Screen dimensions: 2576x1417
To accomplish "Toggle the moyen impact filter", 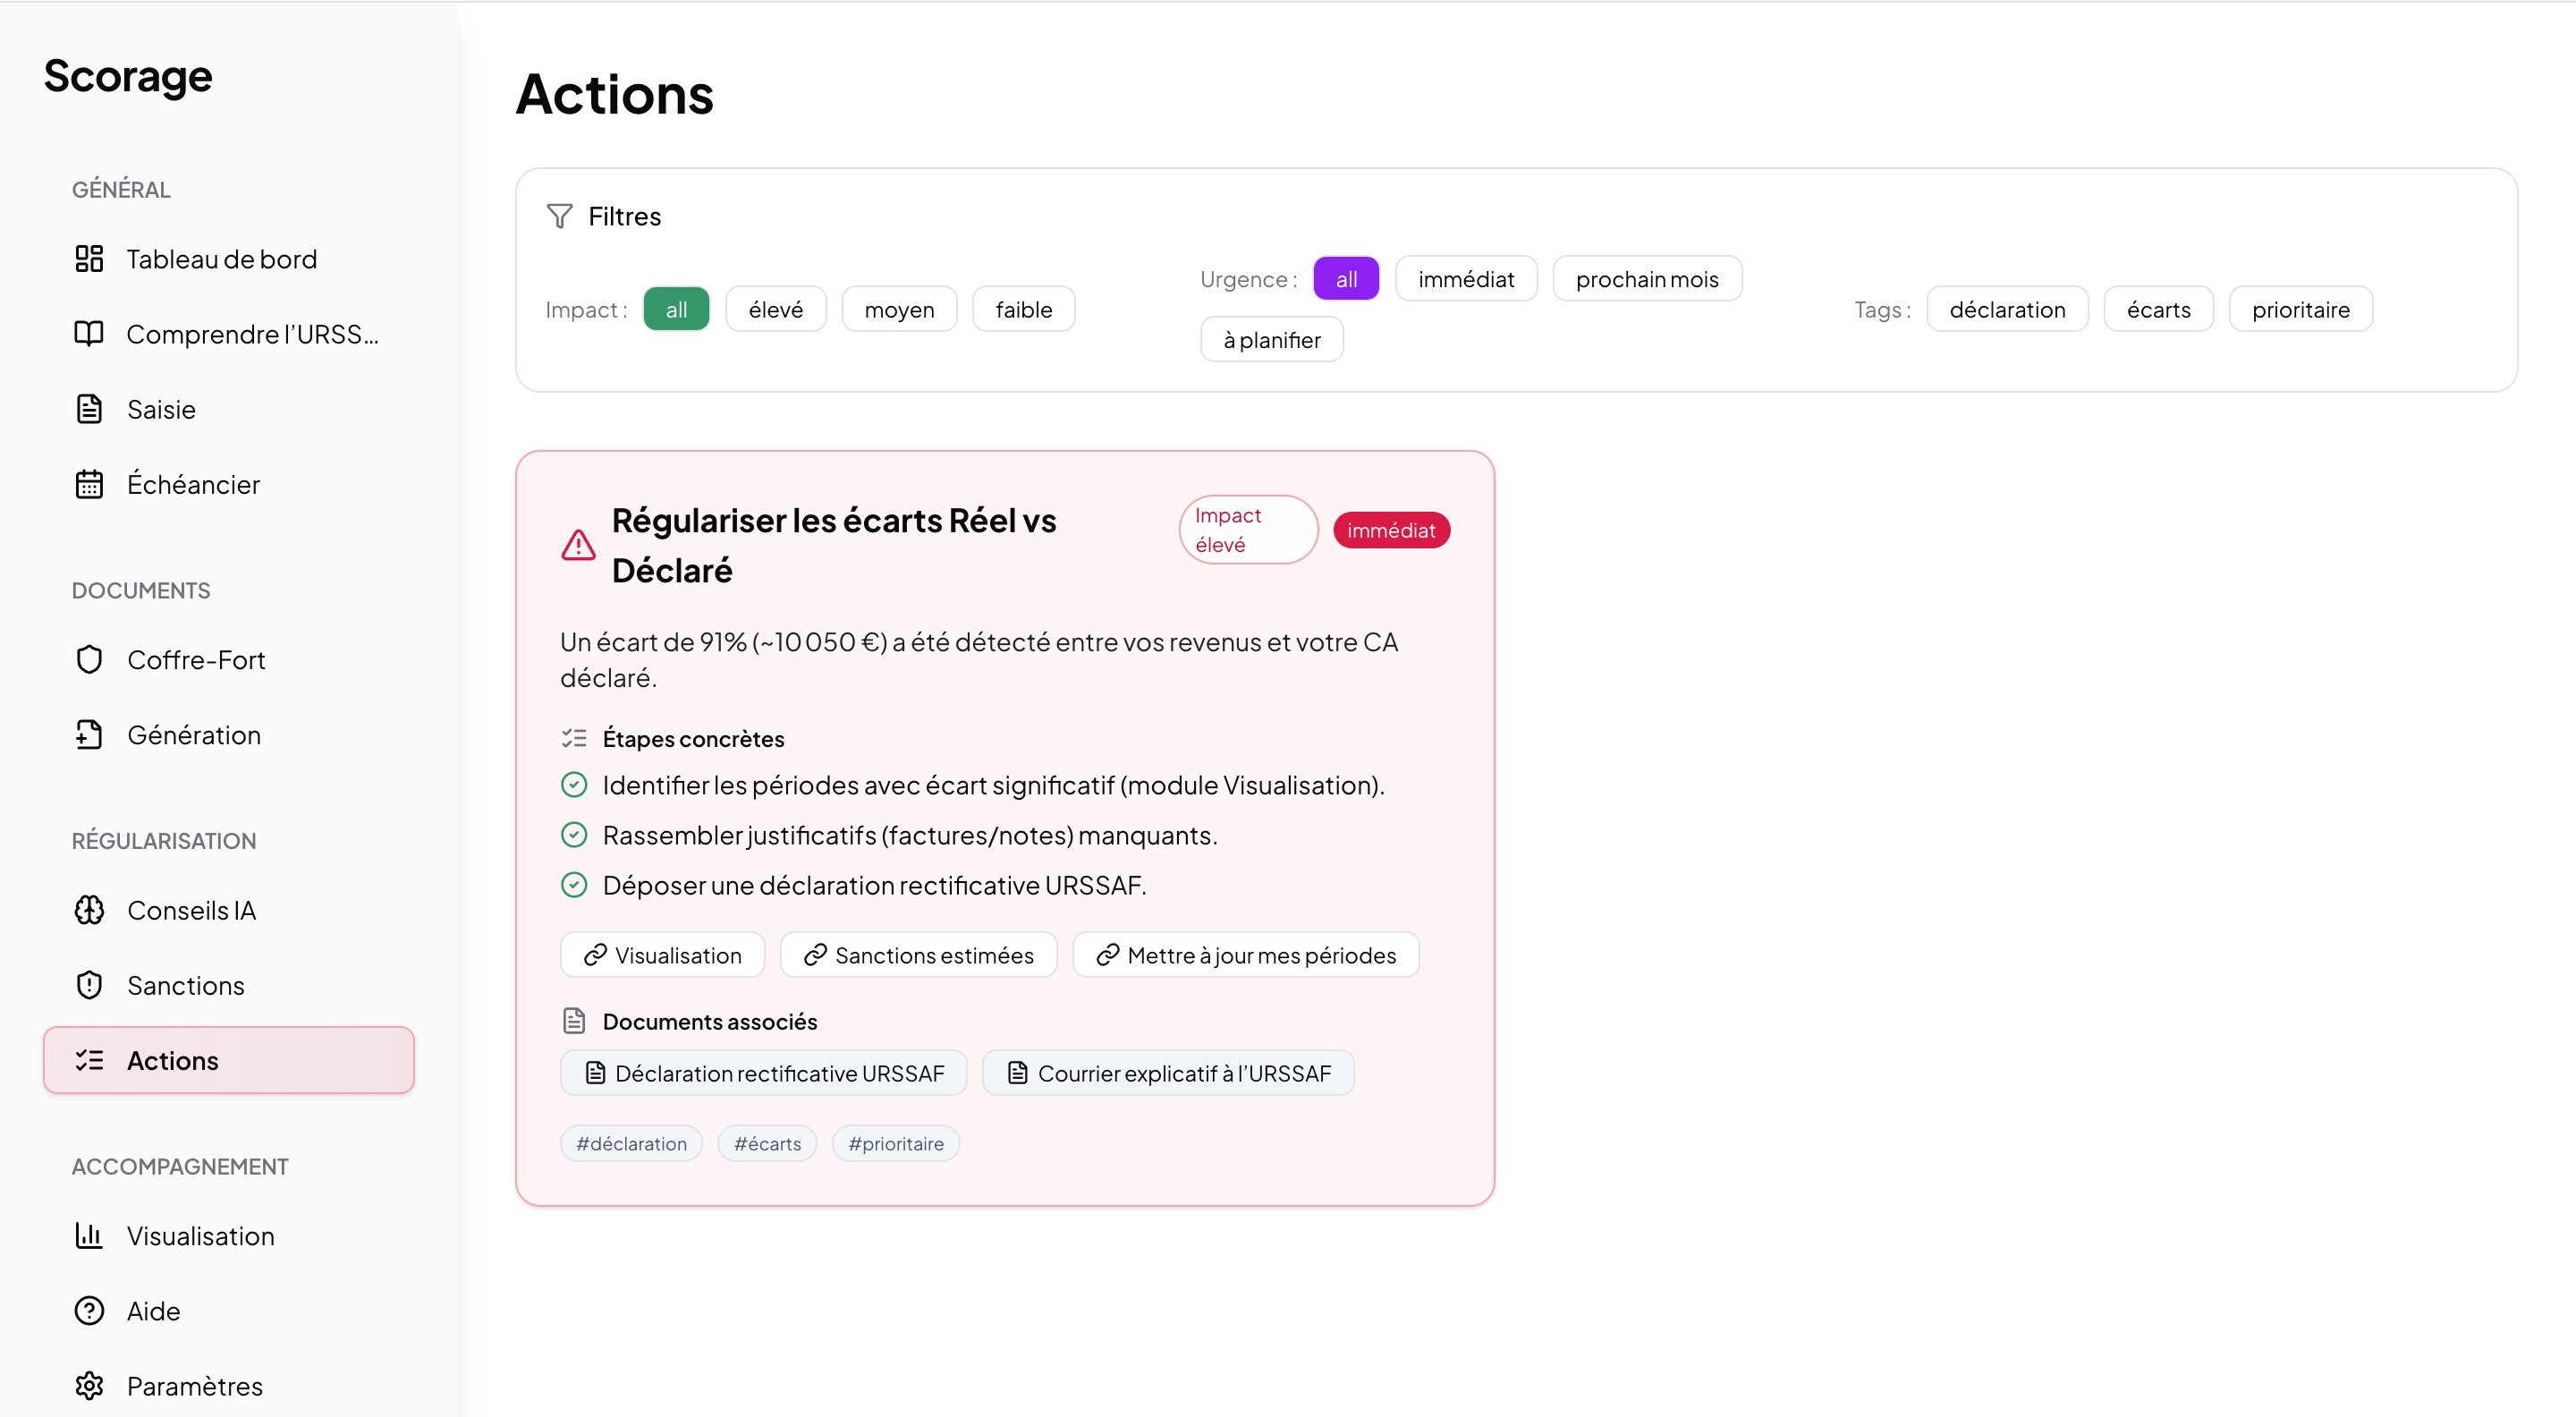I will (898, 309).
